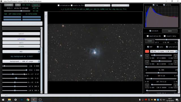Click left panel scrollbar down arrow
The image size is (181, 102).
tap(41, 92)
